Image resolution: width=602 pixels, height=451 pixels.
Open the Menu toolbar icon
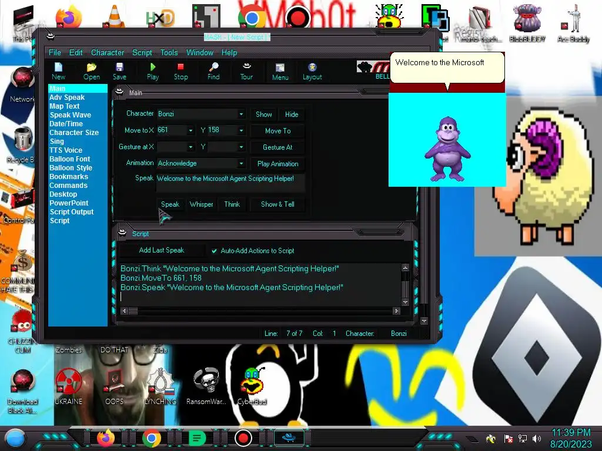coord(280,72)
